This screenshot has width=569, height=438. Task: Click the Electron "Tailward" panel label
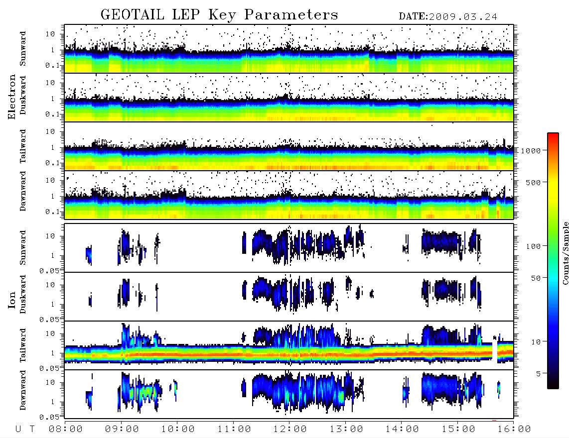click(x=23, y=146)
